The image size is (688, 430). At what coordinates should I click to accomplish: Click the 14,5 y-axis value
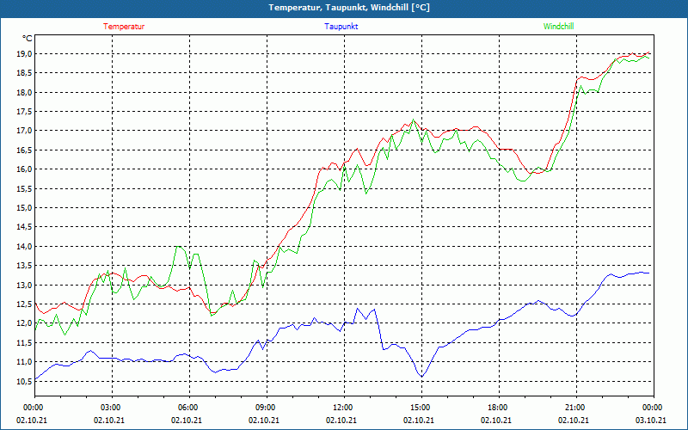[25, 227]
